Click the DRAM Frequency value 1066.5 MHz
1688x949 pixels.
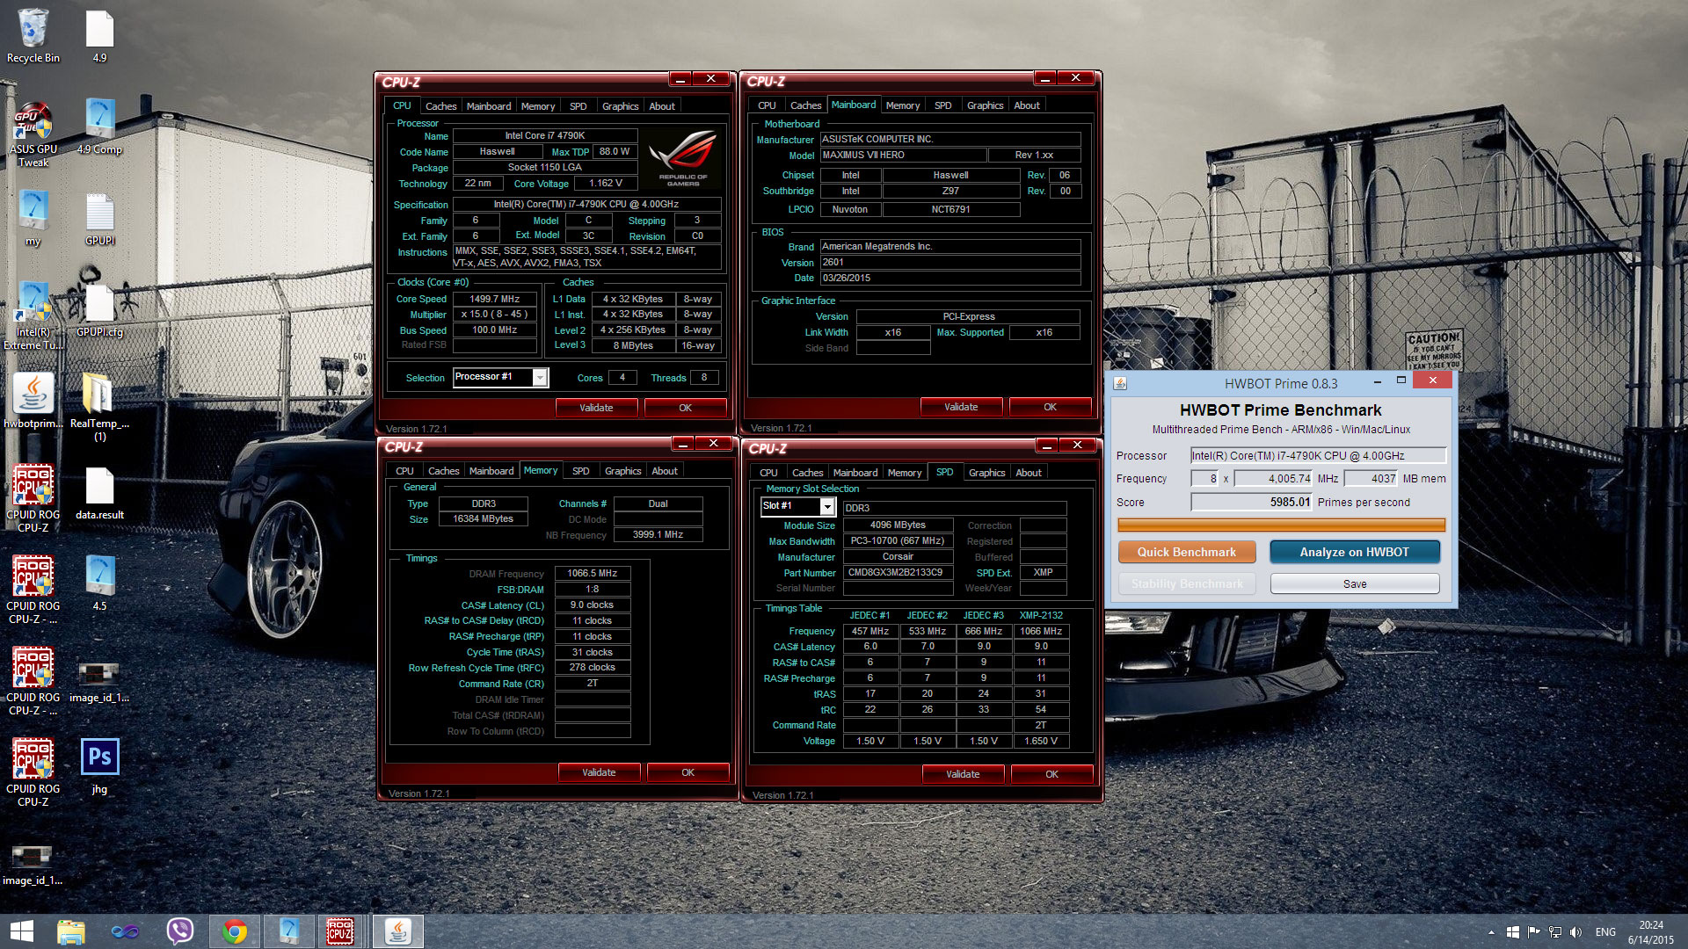[593, 573]
